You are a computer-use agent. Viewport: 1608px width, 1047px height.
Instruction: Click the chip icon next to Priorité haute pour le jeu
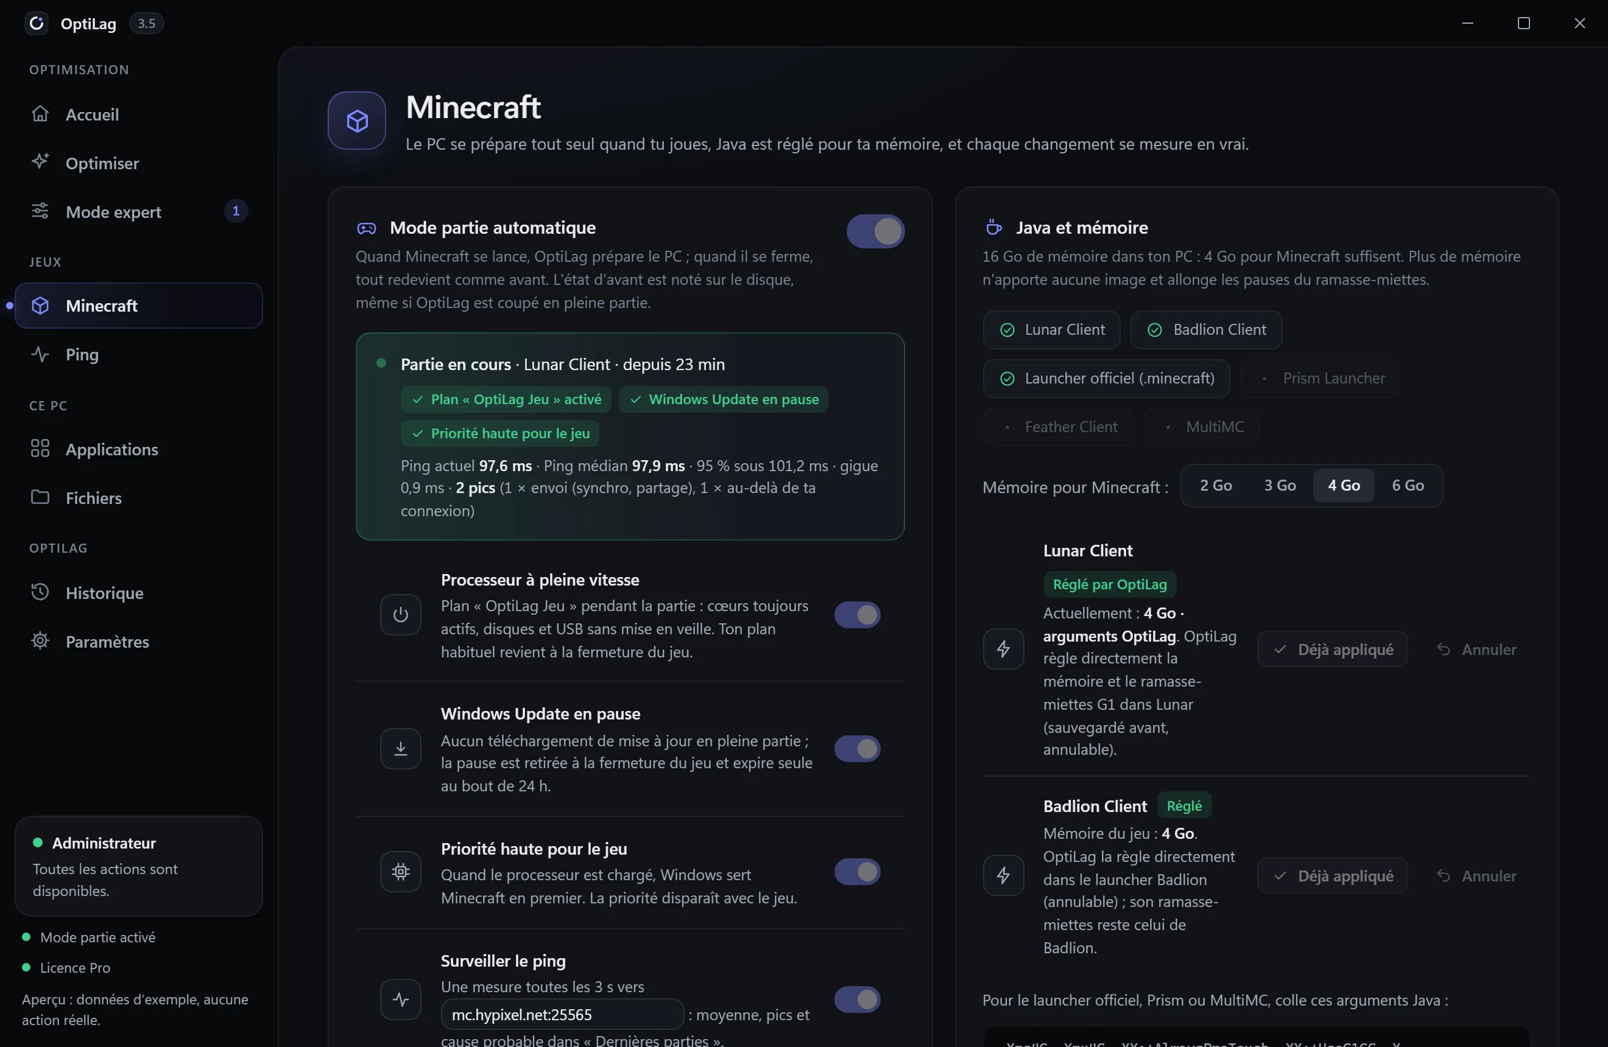(x=401, y=872)
